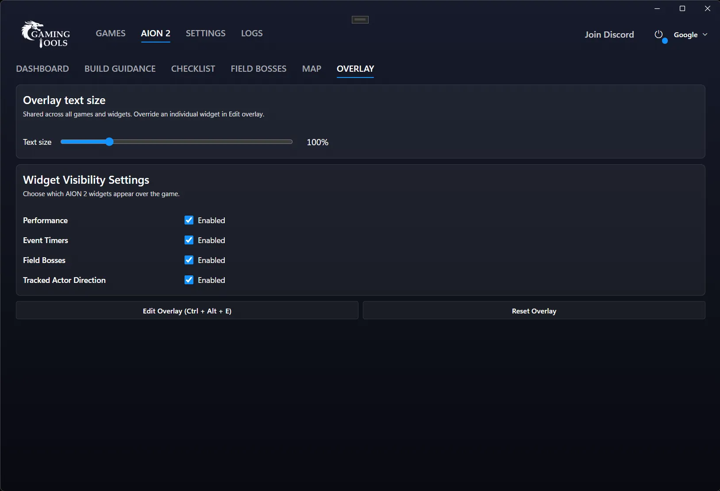Minimize the Gaming Tools window

pos(657,8)
